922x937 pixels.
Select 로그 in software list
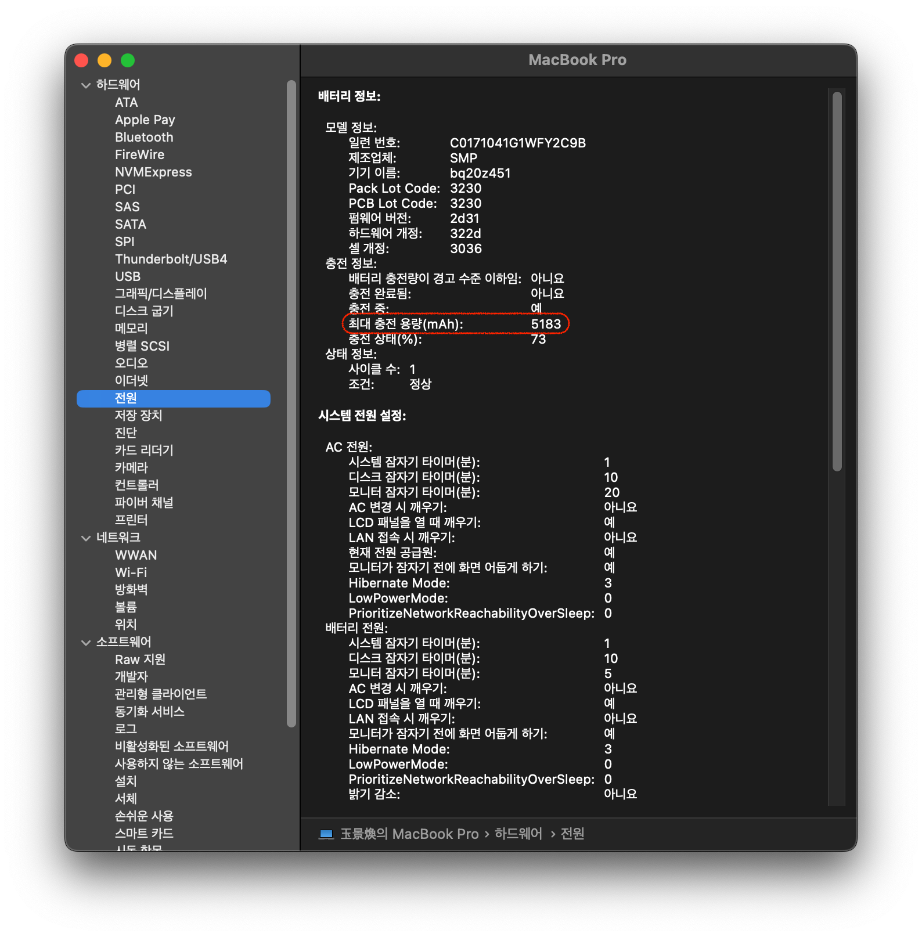tap(125, 729)
